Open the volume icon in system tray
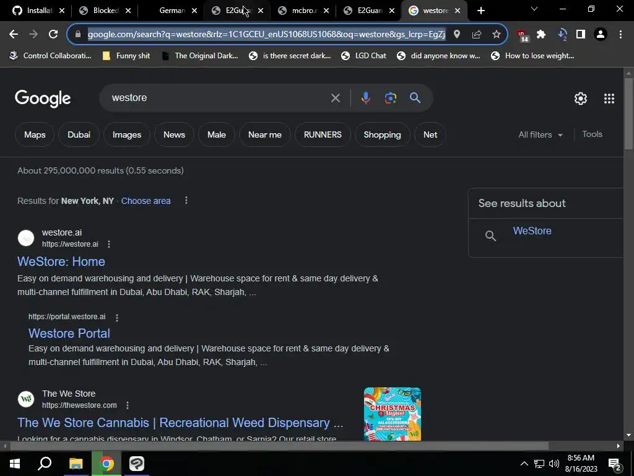The height and width of the screenshot is (476, 634). point(554,464)
